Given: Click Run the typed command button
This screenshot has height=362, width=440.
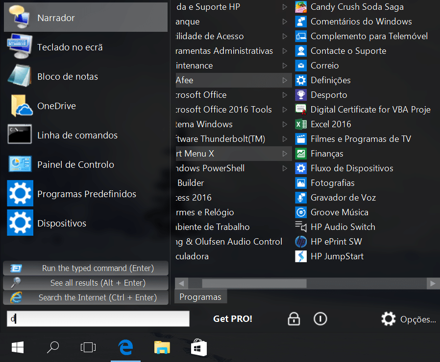Looking at the screenshot, I should pyautogui.click(x=86, y=268).
